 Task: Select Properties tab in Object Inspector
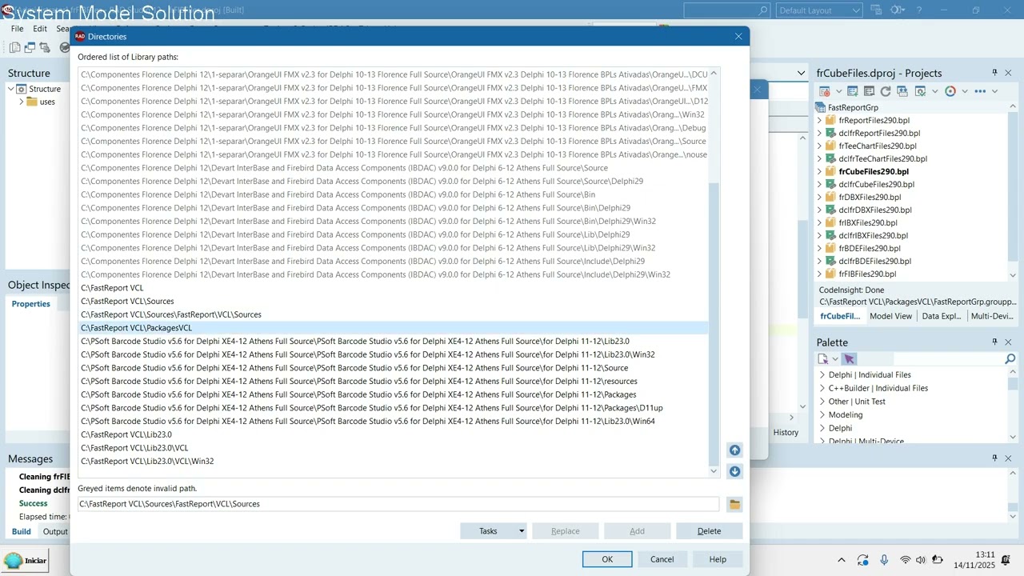click(31, 304)
